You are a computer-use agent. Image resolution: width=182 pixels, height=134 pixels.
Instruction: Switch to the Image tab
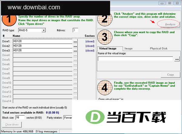[x=128, y=49]
